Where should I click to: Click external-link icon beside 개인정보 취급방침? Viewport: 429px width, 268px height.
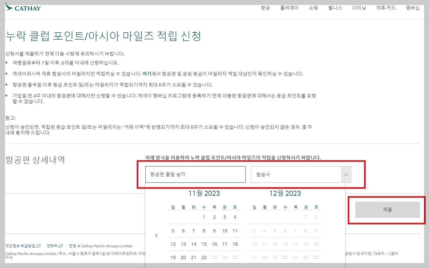(38, 246)
